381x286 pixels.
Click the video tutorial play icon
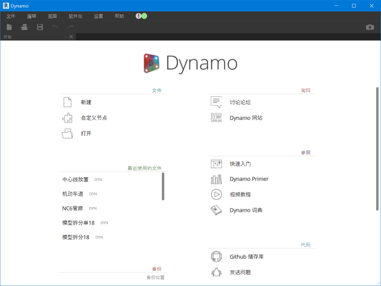(216, 195)
